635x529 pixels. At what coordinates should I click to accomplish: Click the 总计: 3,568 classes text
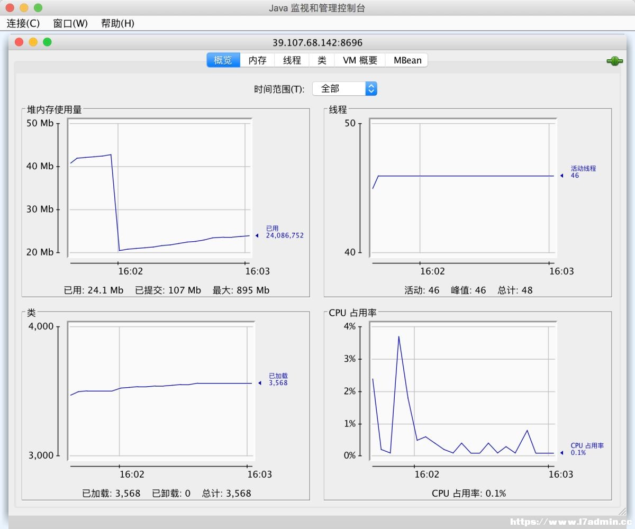(226, 493)
